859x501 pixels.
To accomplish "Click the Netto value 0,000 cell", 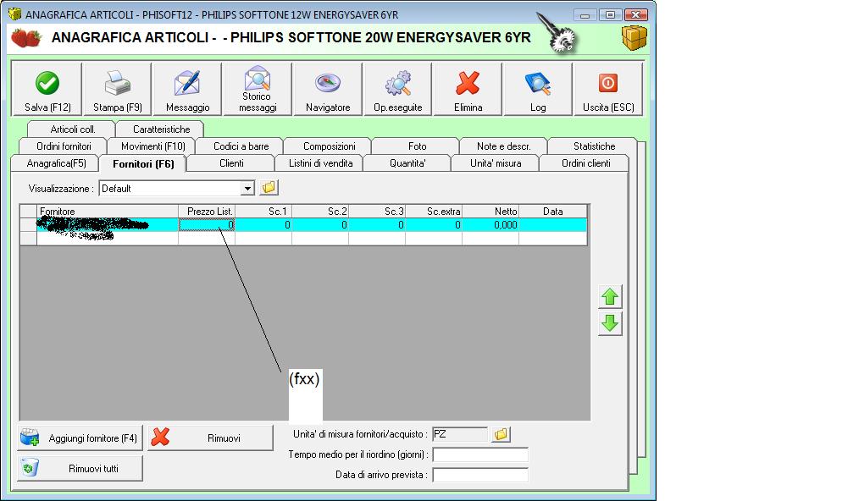I will 490,225.
